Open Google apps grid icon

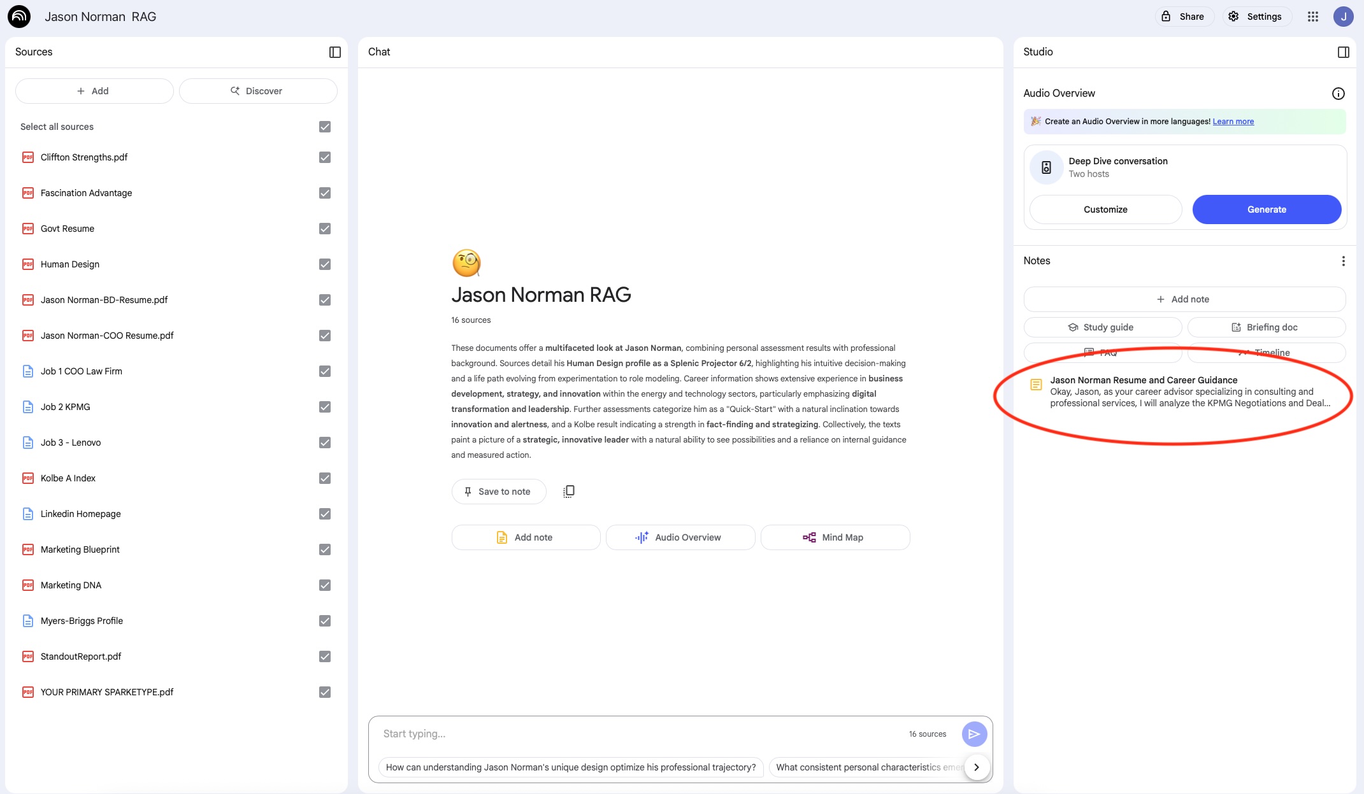pos(1312,17)
